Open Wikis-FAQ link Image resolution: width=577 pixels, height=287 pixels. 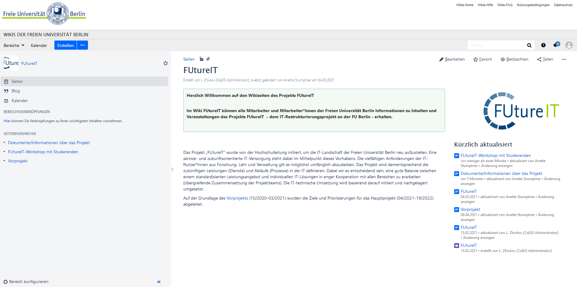point(505,5)
